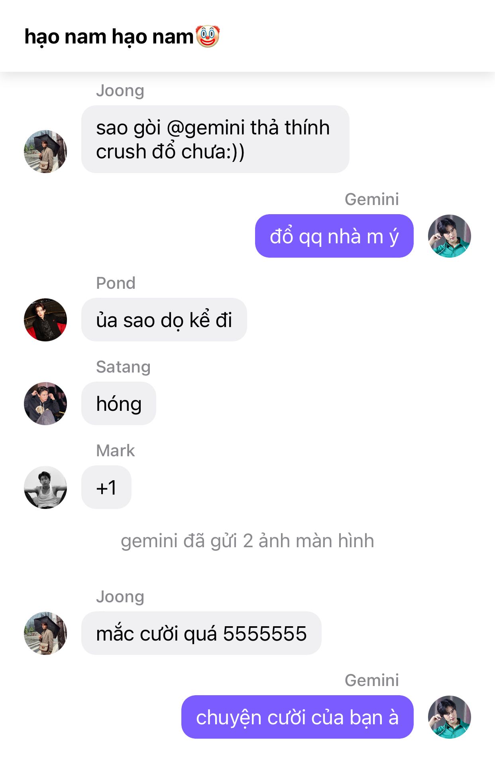
Task: Open Mark's black-and-white avatar
Action: 45,487
